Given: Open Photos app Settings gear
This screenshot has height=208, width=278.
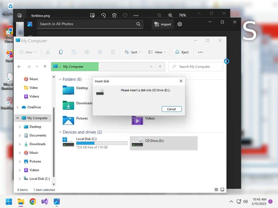Looking at the screenshot, I should click(x=180, y=24).
